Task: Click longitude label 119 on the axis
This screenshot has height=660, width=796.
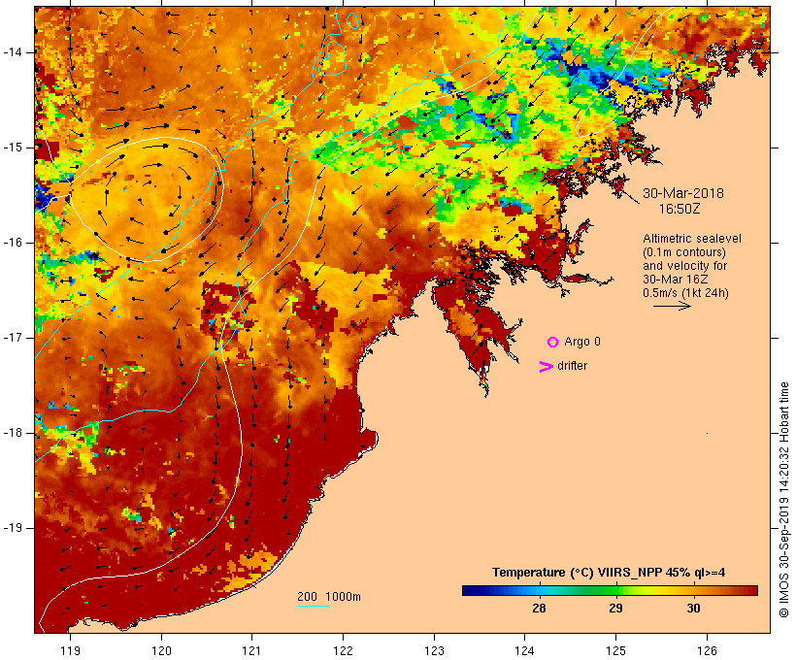Action: click(70, 650)
